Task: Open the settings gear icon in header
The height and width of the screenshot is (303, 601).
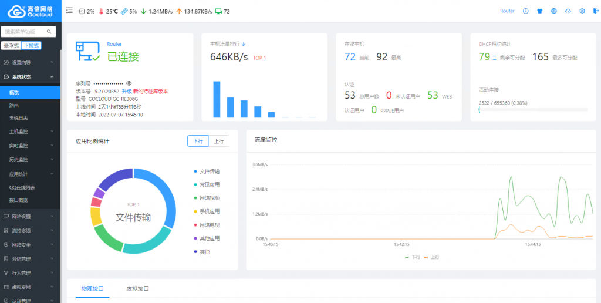Action: (x=582, y=11)
